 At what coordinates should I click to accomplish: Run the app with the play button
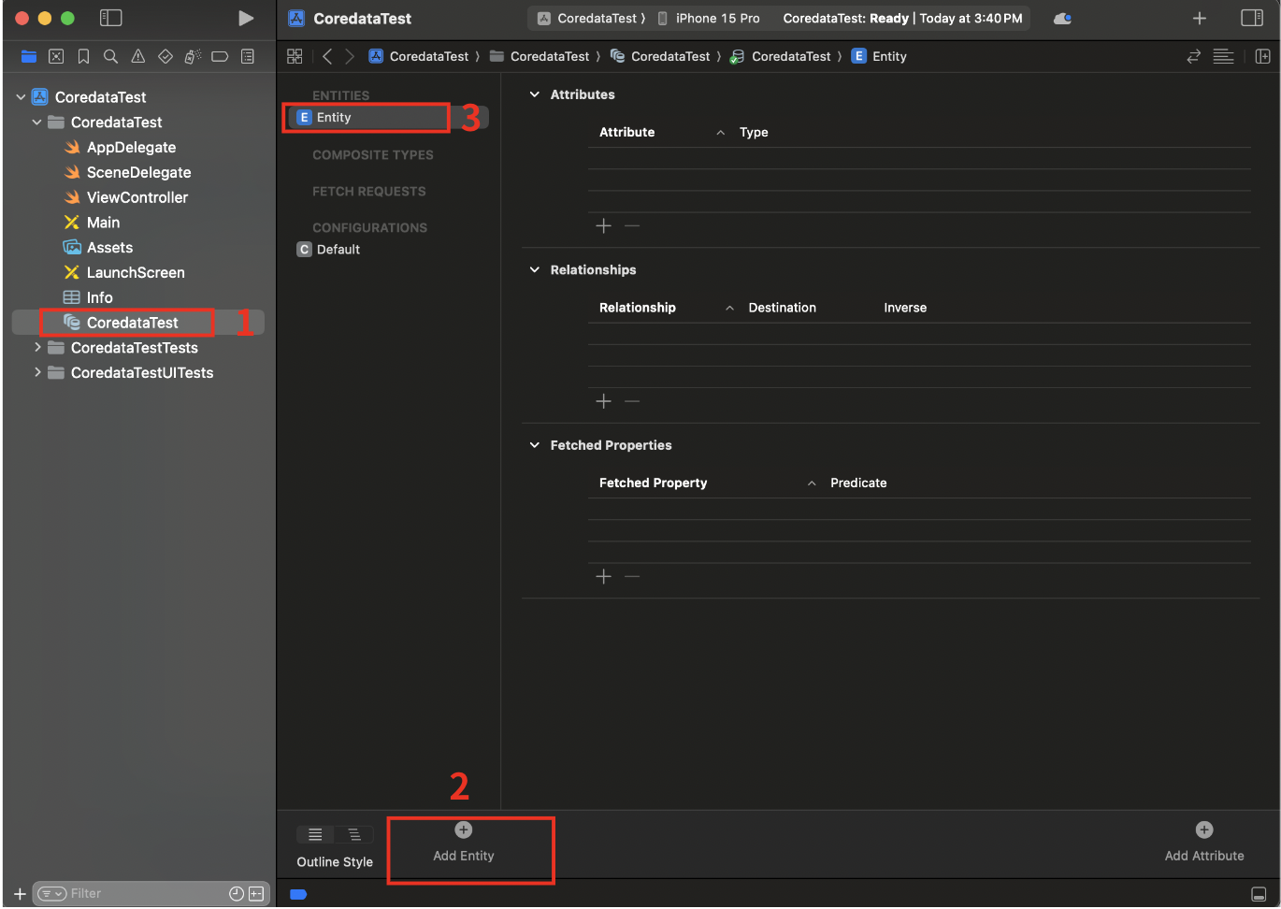pyautogui.click(x=246, y=18)
